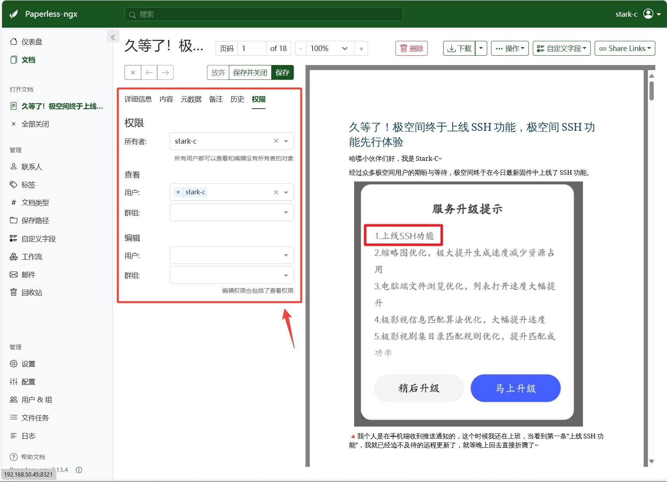Click 保存并关闭 save and close
Screen dimensions: 667x482
(250, 72)
